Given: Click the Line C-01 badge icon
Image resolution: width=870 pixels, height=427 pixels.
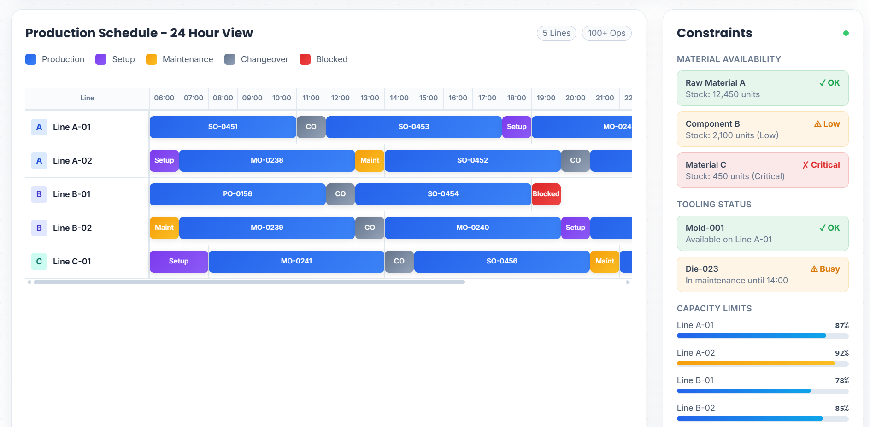Looking at the screenshot, I should (x=39, y=262).
